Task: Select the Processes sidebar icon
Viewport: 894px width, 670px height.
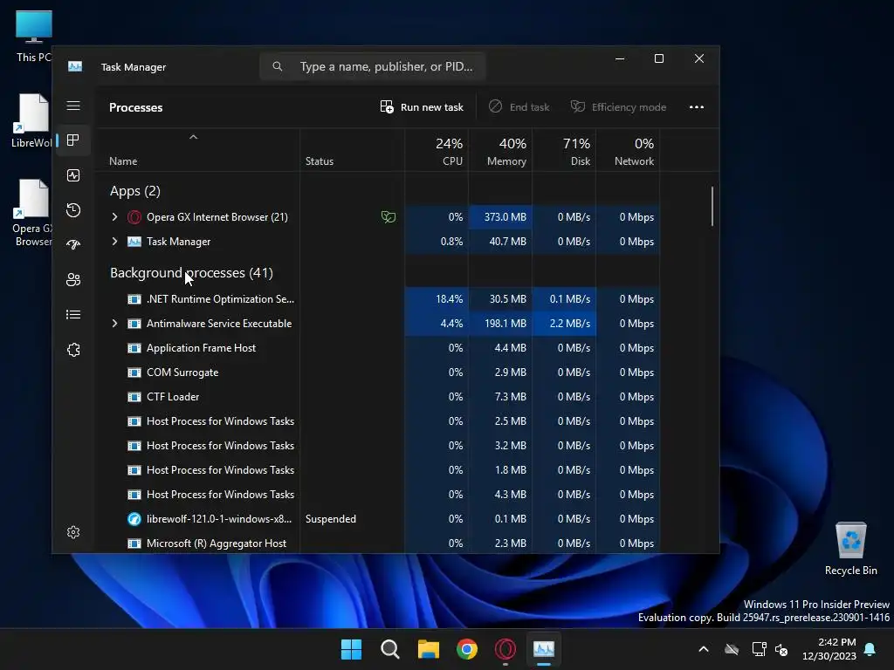Action: [x=73, y=140]
